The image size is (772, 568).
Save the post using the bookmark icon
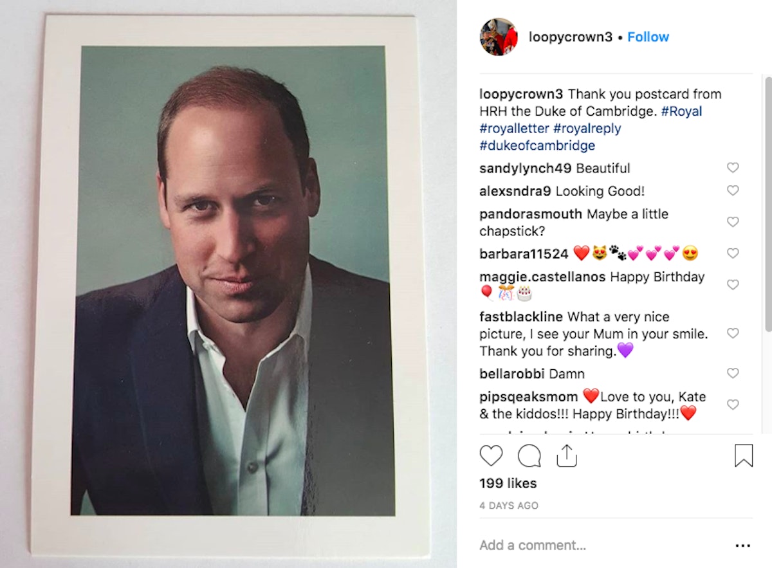(x=744, y=455)
